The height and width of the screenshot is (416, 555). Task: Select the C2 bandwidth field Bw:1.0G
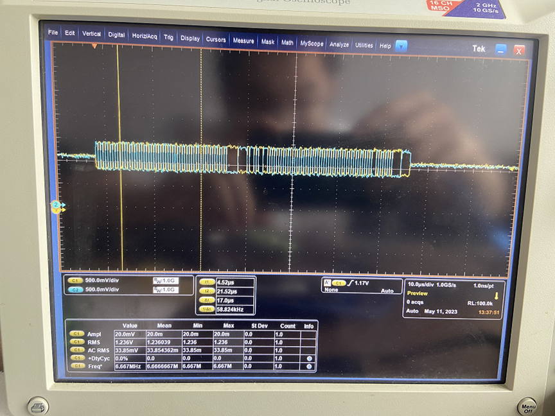pyautogui.click(x=166, y=290)
